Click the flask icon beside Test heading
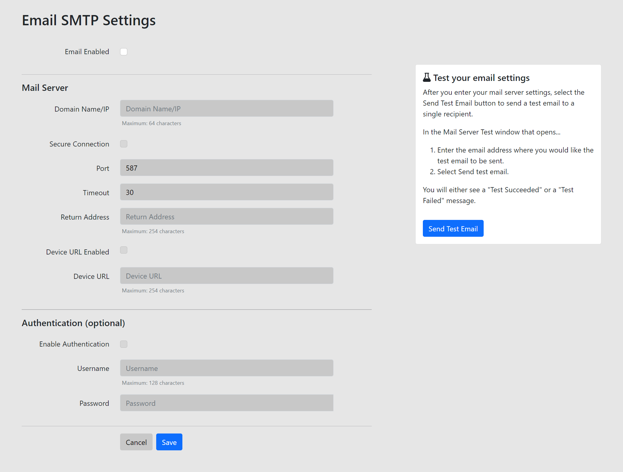Screen dimensions: 623x472 pos(426,78)
